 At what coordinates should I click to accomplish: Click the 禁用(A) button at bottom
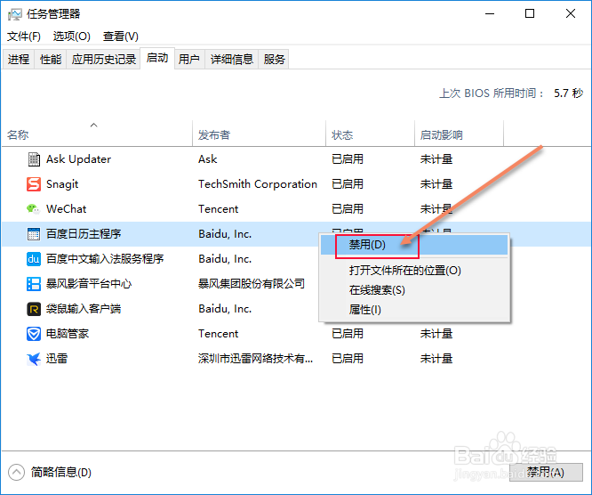(546, 472)
